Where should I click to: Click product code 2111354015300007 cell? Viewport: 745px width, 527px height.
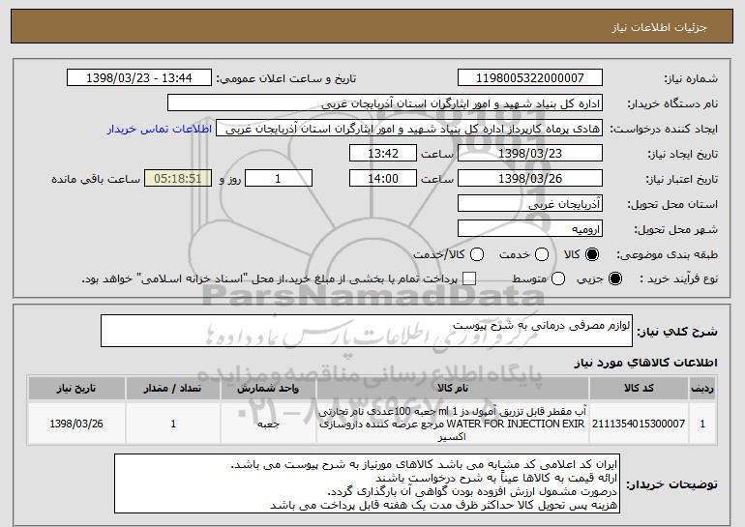(x=639, y=424)
